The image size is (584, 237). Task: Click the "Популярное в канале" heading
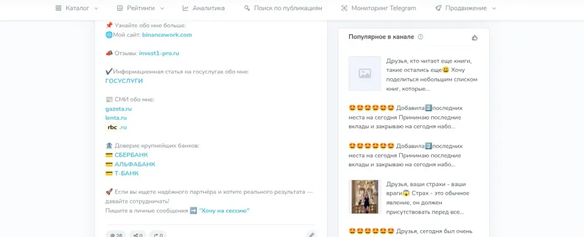(382, 37)
